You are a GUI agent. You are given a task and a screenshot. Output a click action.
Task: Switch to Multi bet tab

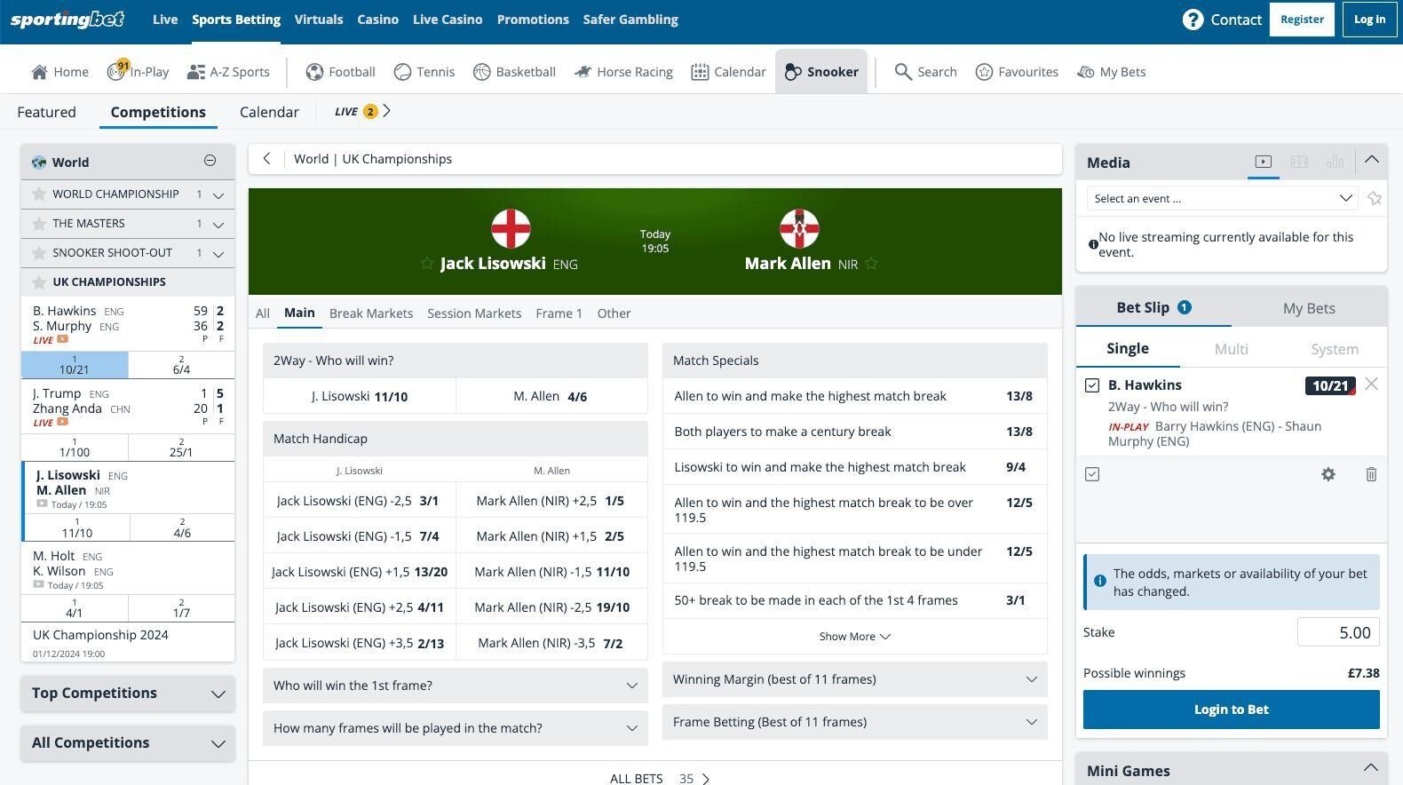(x=1232, y=349)
